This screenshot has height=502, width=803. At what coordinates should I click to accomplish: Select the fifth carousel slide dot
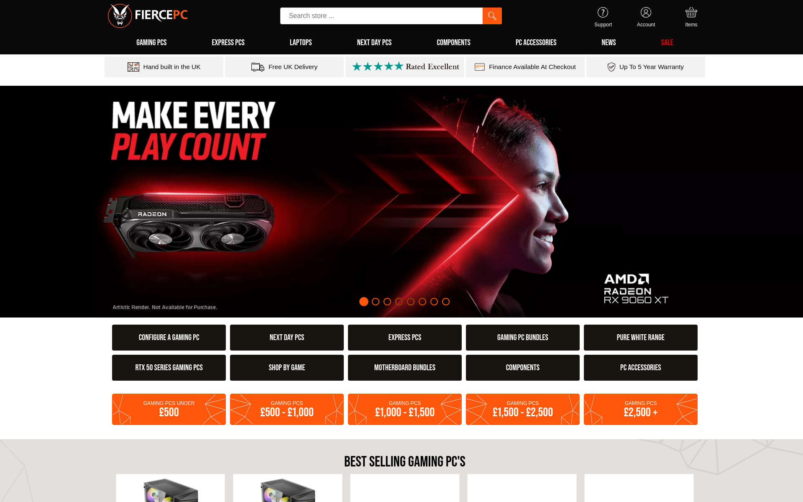[411, 302]
